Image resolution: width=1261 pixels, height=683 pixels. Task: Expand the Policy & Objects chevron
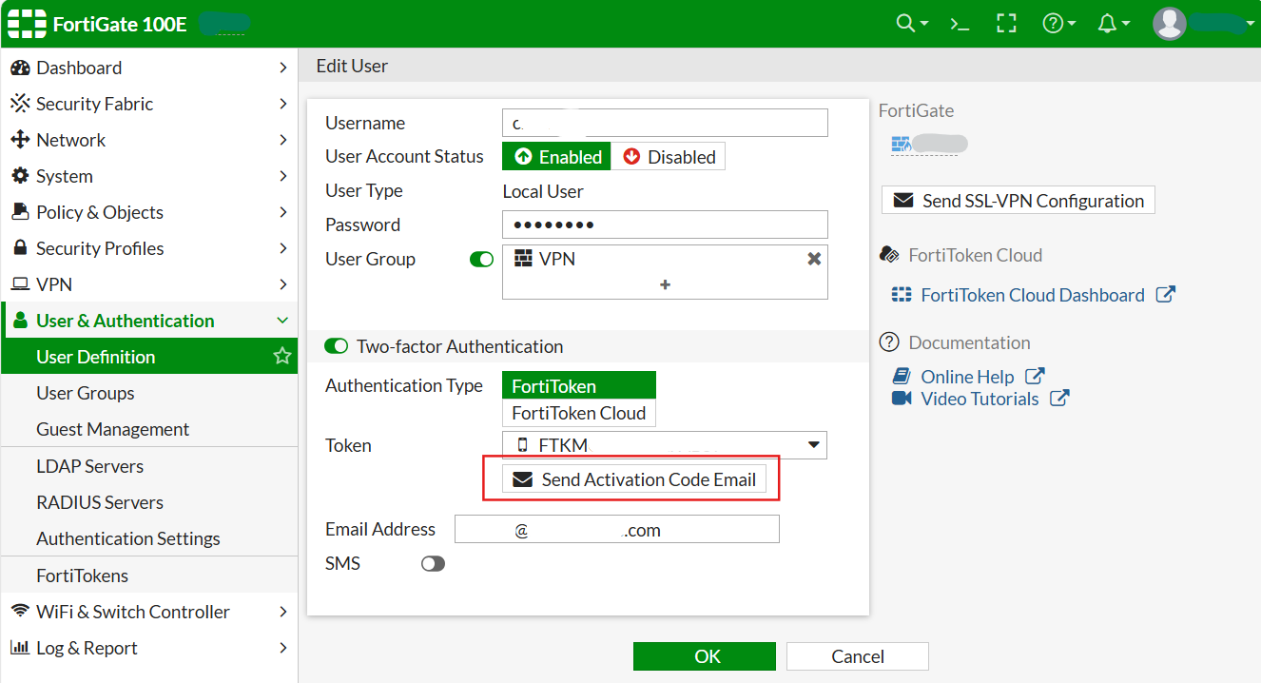283,212
